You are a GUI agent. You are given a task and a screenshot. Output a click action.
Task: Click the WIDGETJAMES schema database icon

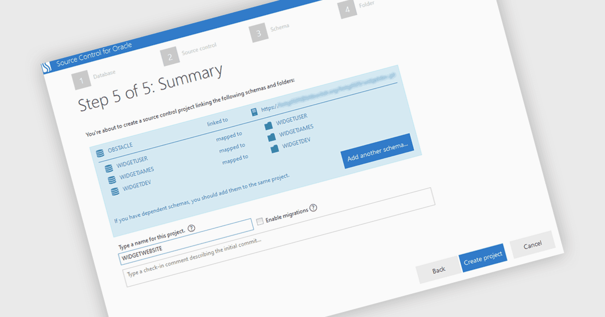click(x=112, y=180)
